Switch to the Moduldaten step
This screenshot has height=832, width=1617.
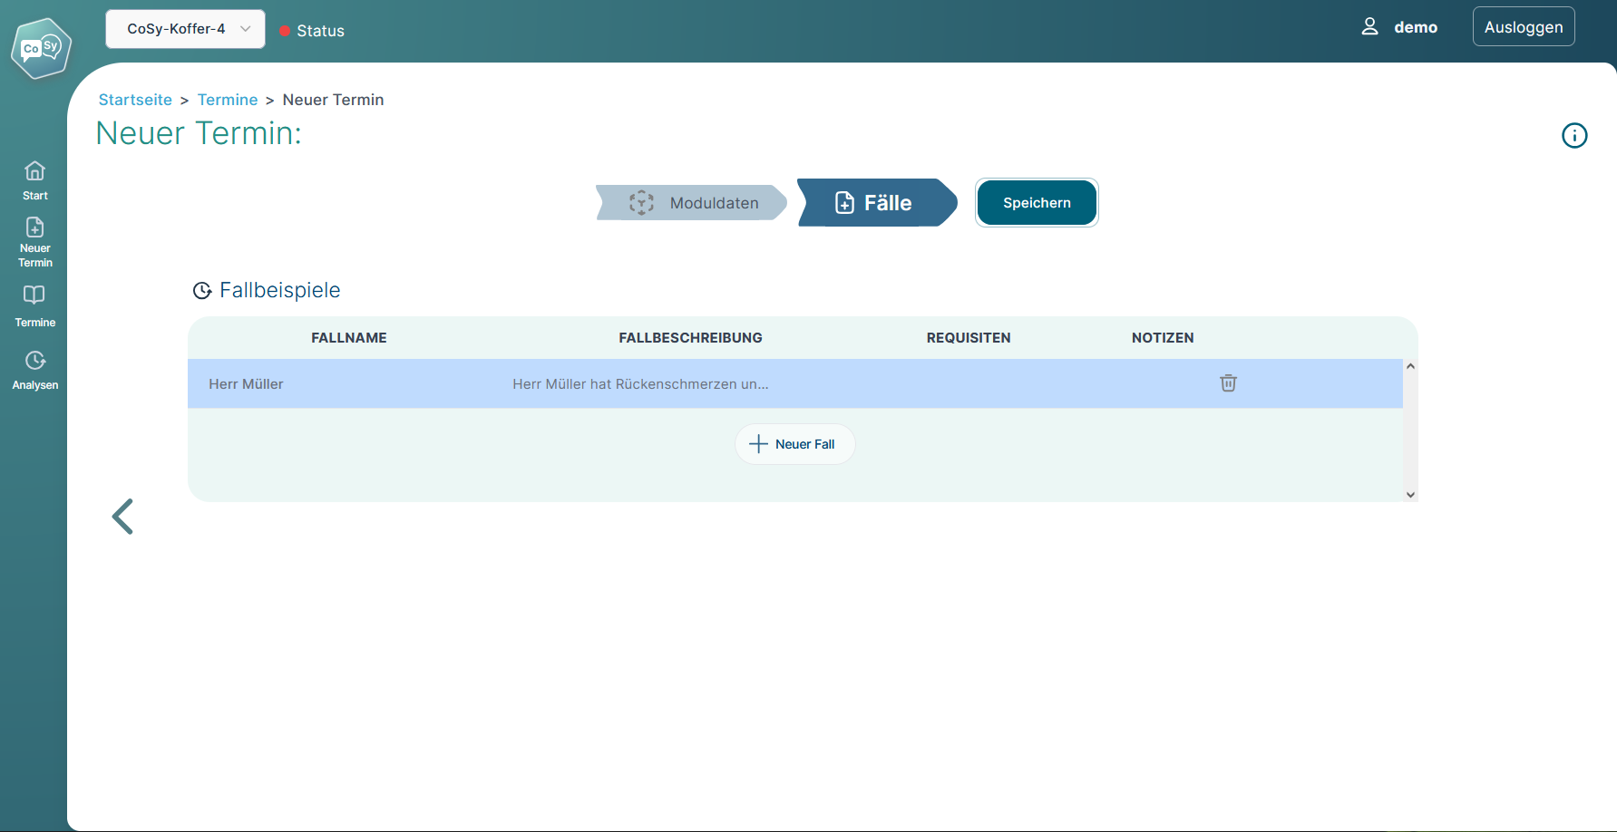694,203
